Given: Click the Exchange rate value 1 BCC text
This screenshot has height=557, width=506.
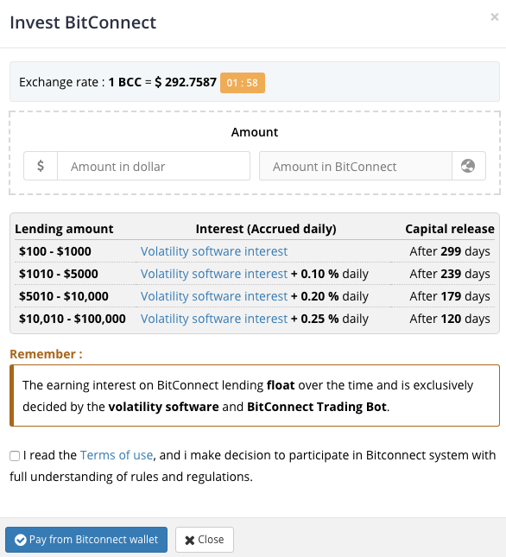Looking at the screenshot, I should (125, 82).
